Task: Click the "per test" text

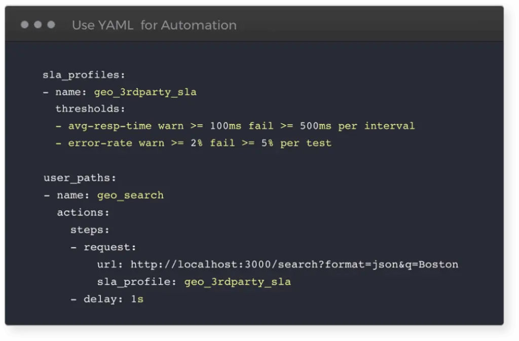Action: click(306, 143)
